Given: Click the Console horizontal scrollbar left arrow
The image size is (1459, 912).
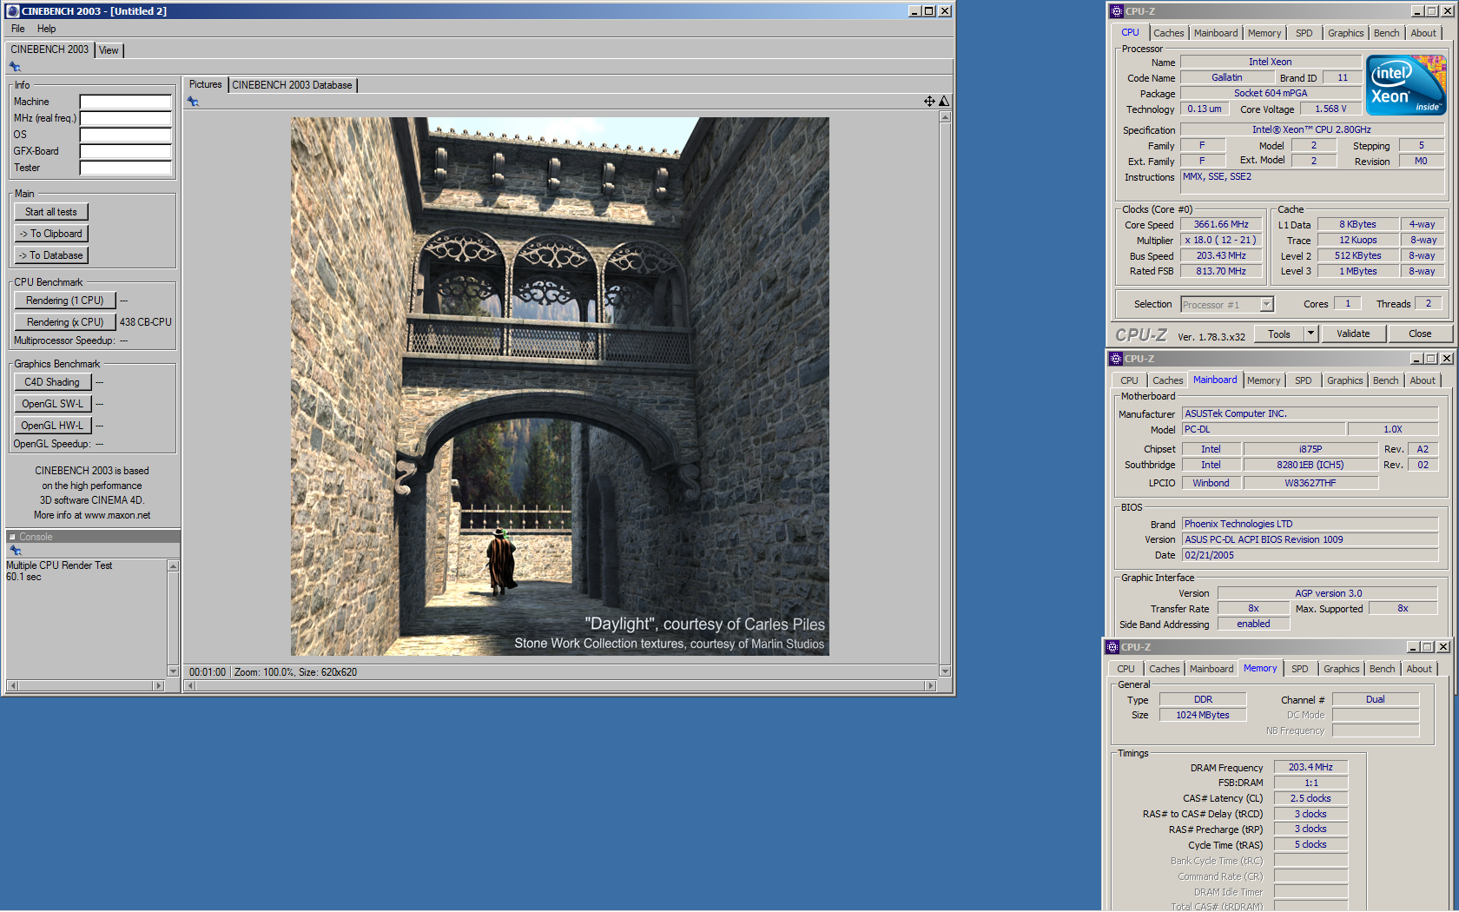Looking at the screenshot, I should (12, 685).
